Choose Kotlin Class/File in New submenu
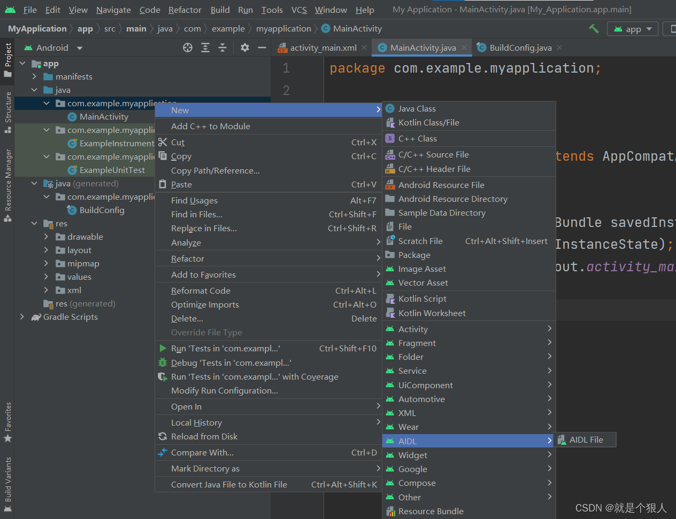Image resolution: width=676 pixels, height=519 pixels. tap(469, 122)
